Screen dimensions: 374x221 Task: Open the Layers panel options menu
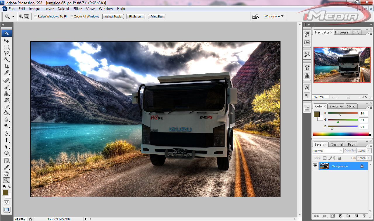pos(370,146)
